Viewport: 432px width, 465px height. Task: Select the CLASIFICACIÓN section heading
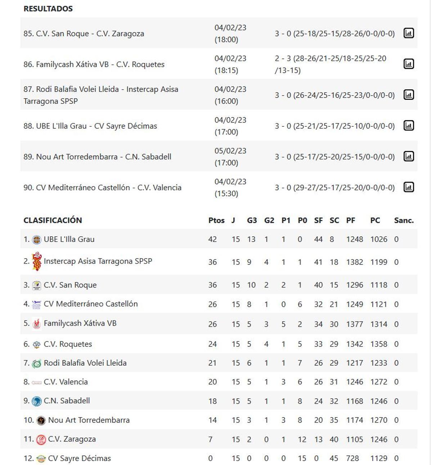[x=53, y=220]
